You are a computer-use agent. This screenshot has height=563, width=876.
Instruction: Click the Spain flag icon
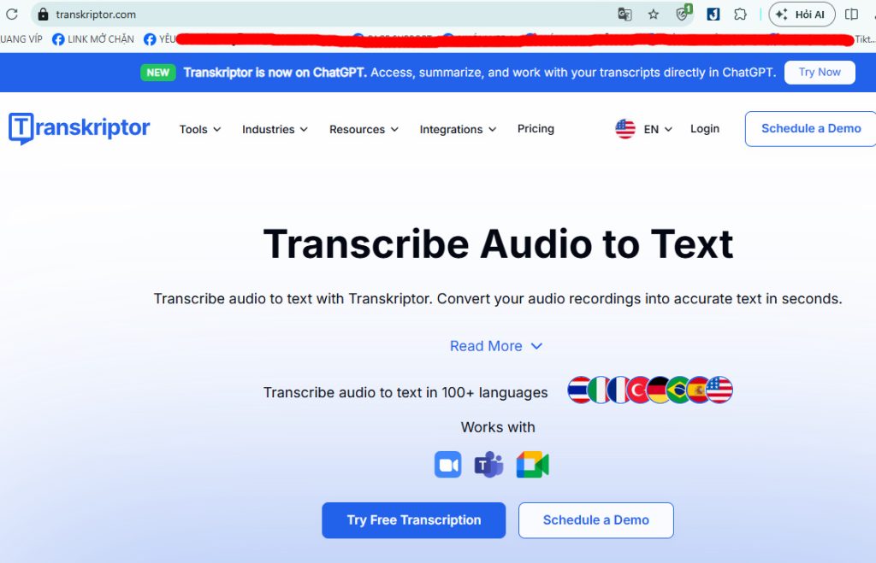(696, 390)
